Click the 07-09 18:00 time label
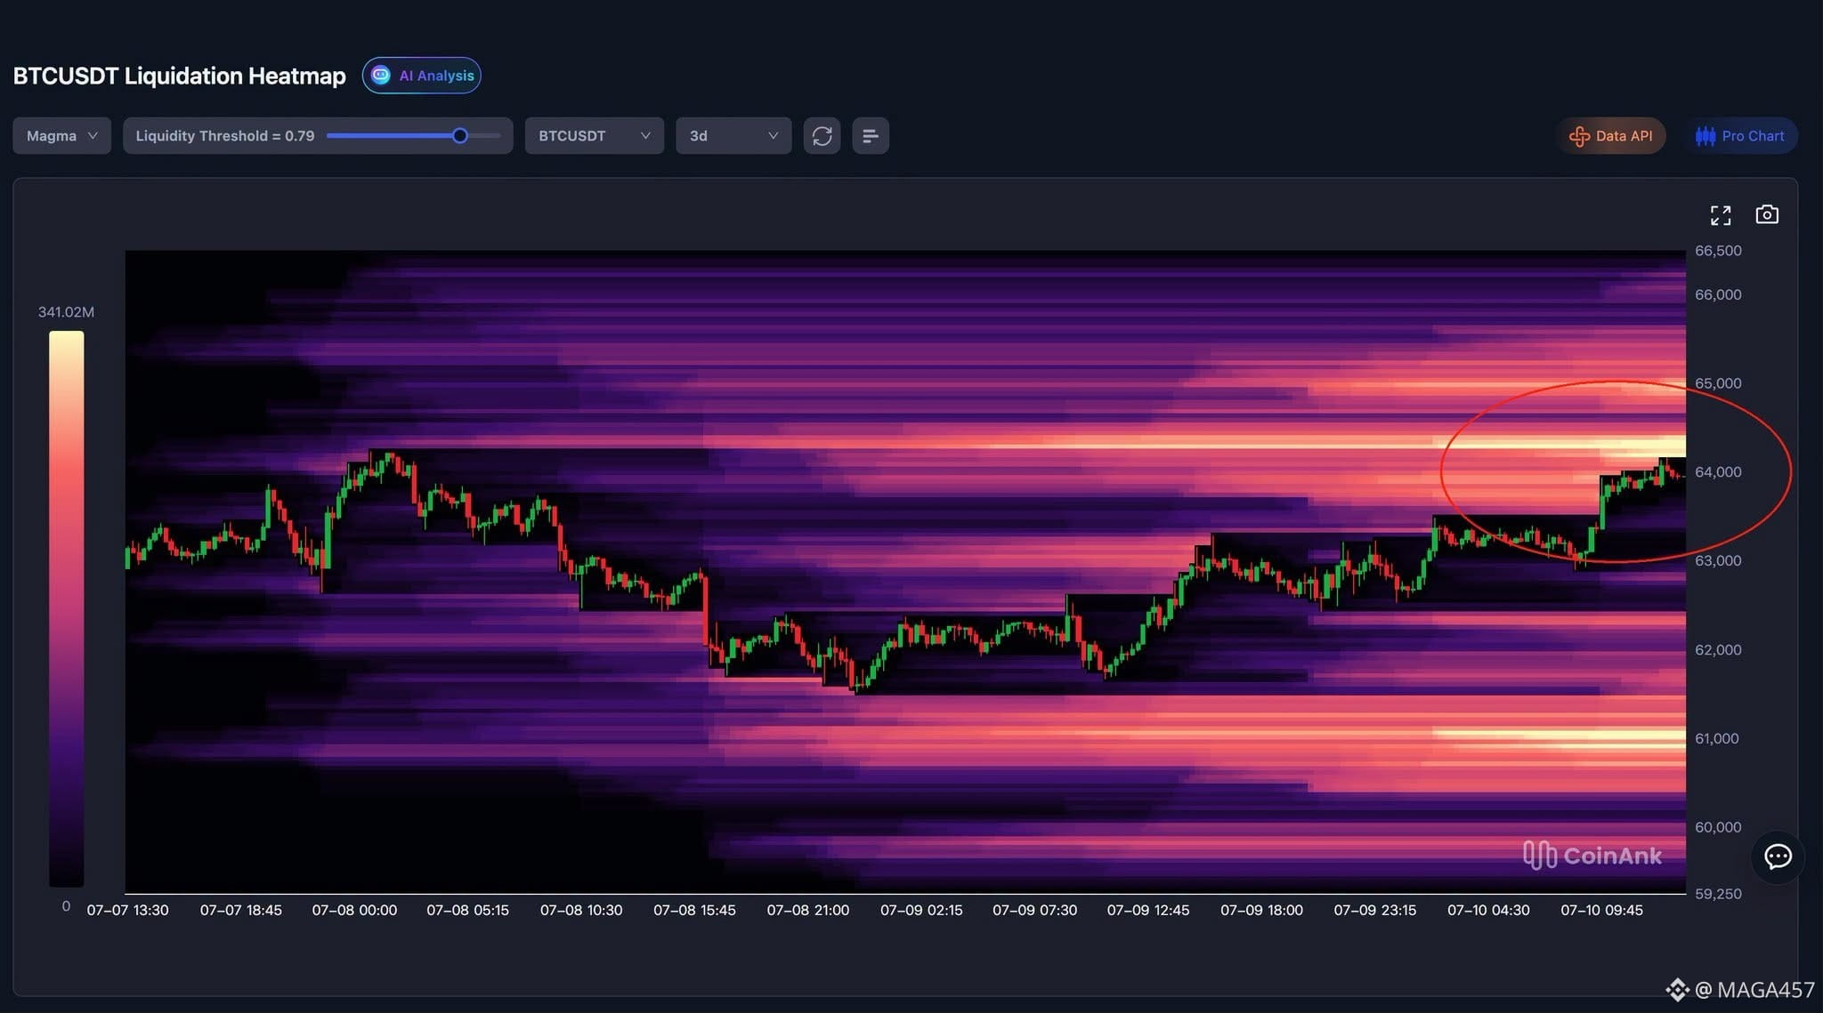1823x1013 pixels. click(1261, 910)
